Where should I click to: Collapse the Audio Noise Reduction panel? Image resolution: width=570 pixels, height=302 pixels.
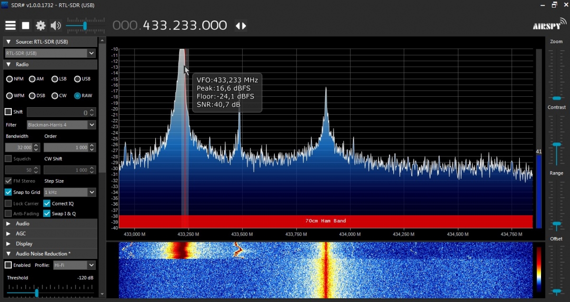pos(9,254)
